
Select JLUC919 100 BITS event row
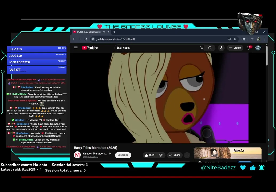(x=37, y=49)
